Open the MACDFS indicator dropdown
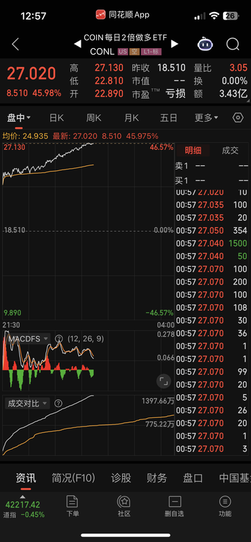Viewport: 251px width, 542px height. (x=28, y=338)
